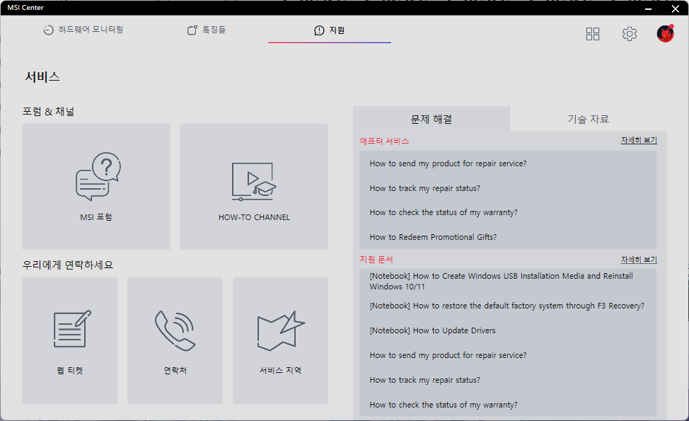Click 자세히 보기 next to 지원 문서
Viewport: 689px width, 421px height.
[x=639, y=260]
